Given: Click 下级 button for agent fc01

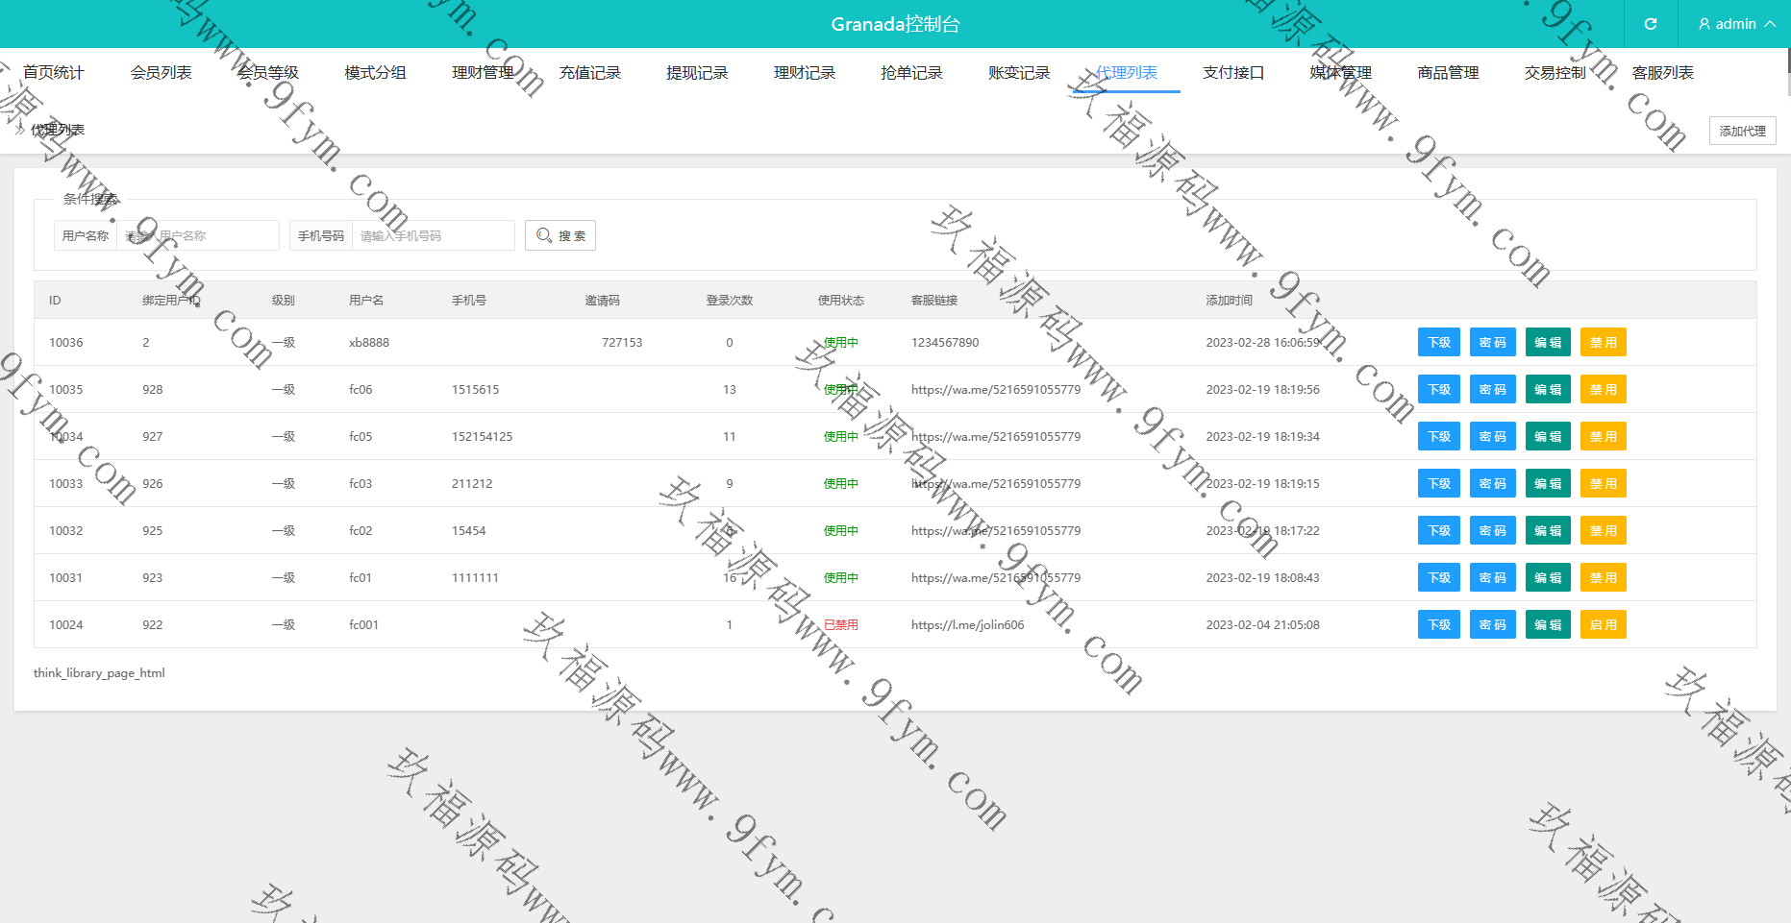Looking at the screenshot, I should pos(1439,578).
